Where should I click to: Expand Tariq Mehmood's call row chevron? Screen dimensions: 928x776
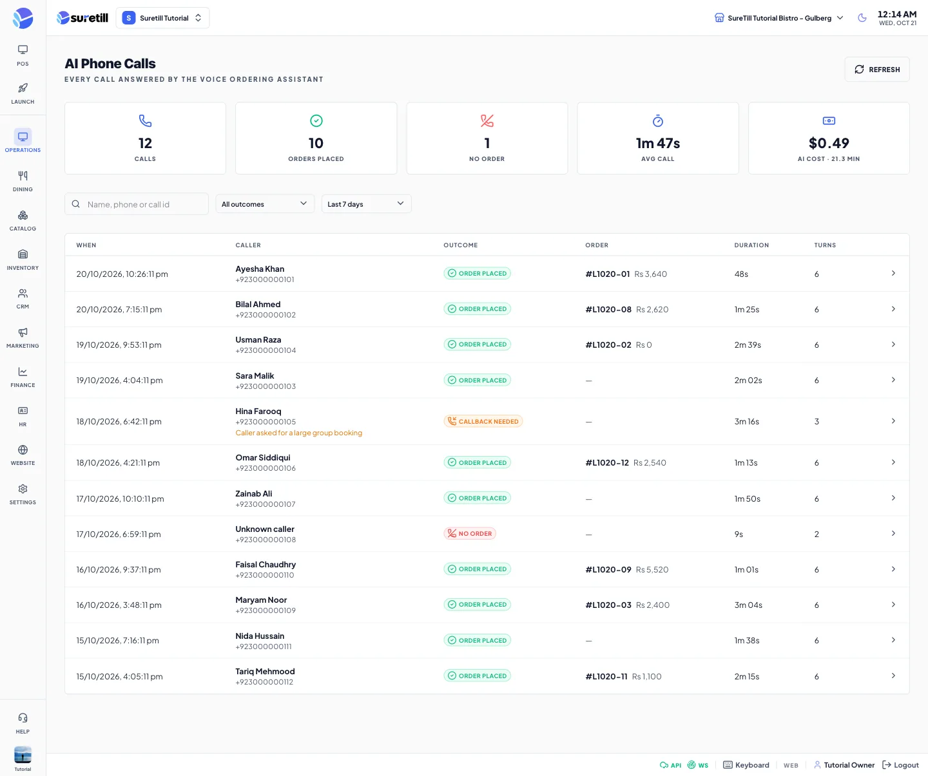(893, 676)
